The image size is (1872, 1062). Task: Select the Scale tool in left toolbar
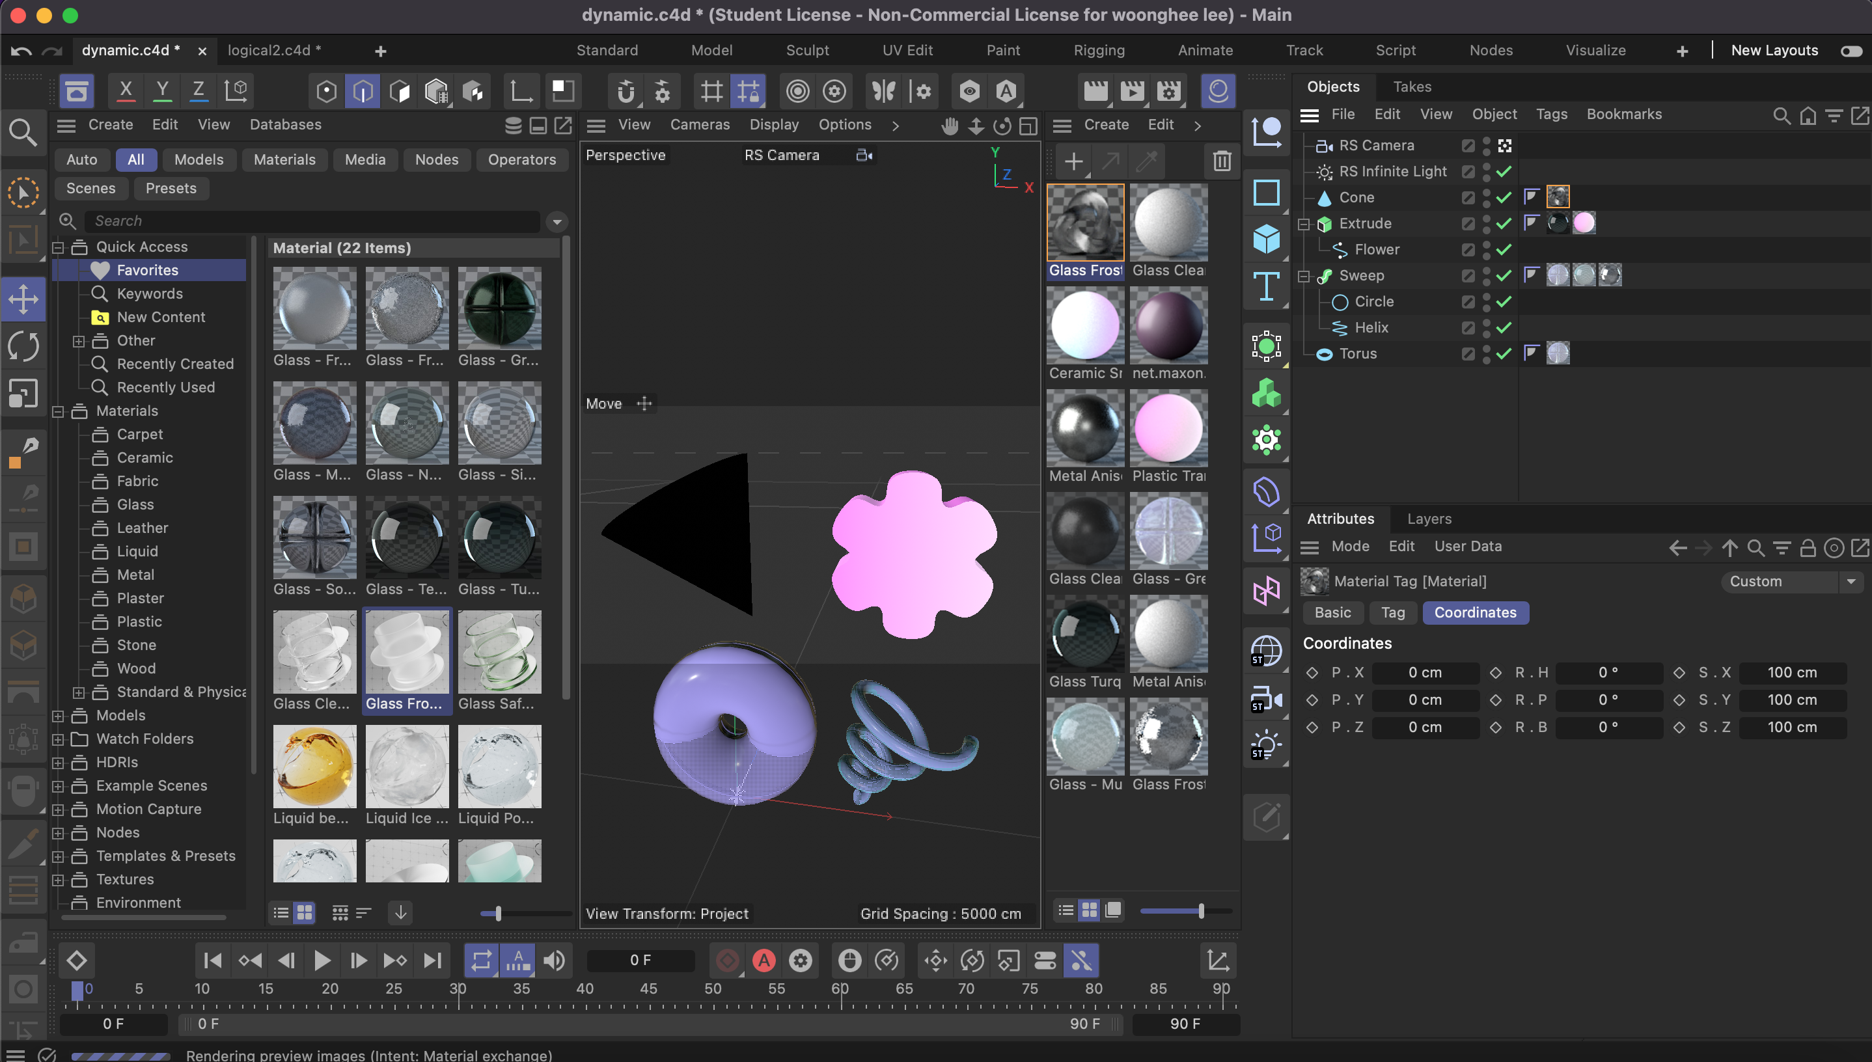tap(23, 394)
